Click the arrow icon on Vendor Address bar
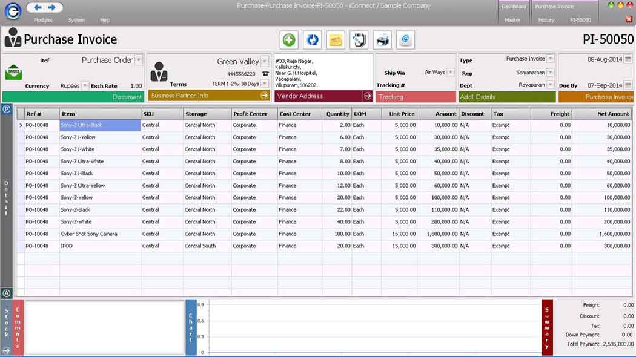Image resolution: width=636 pixels, height=357 pixels. pos(368,96)
